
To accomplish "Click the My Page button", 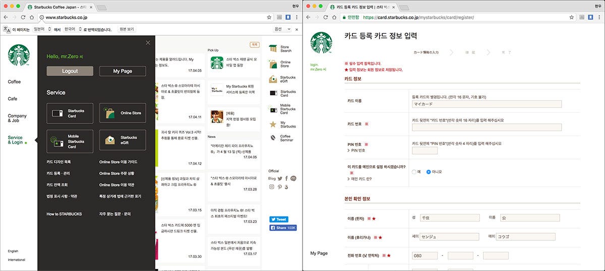I will click(x=123, y=71).
